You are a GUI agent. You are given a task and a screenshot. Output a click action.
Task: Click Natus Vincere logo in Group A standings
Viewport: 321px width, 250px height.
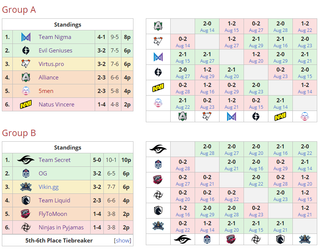pos(26,105)
